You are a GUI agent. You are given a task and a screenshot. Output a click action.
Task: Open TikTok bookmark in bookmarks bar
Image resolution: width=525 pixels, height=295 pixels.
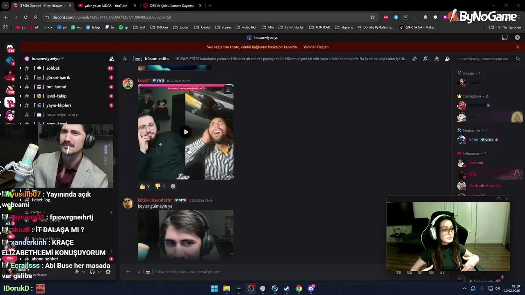click(x=418, y=27)
